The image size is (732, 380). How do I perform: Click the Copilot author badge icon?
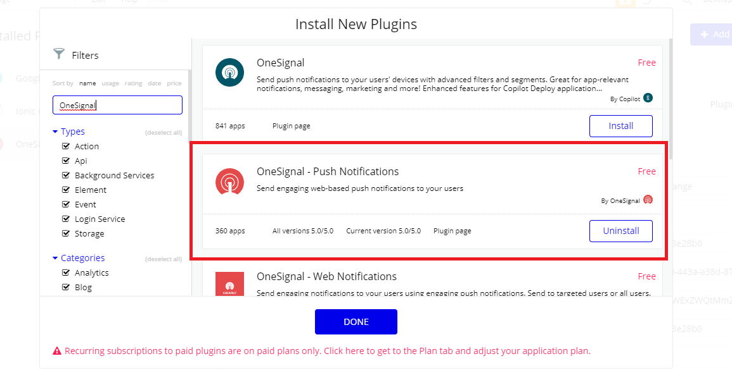click(x=648, y=97)
